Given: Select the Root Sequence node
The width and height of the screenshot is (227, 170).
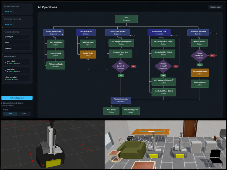Looking at the screenshot, I should (127, 19).
